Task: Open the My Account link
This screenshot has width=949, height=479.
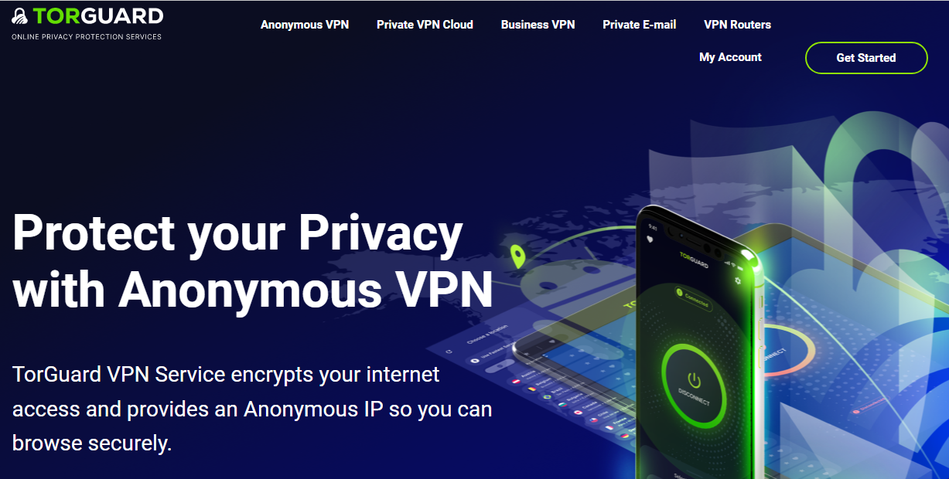Action: [730, 57]
